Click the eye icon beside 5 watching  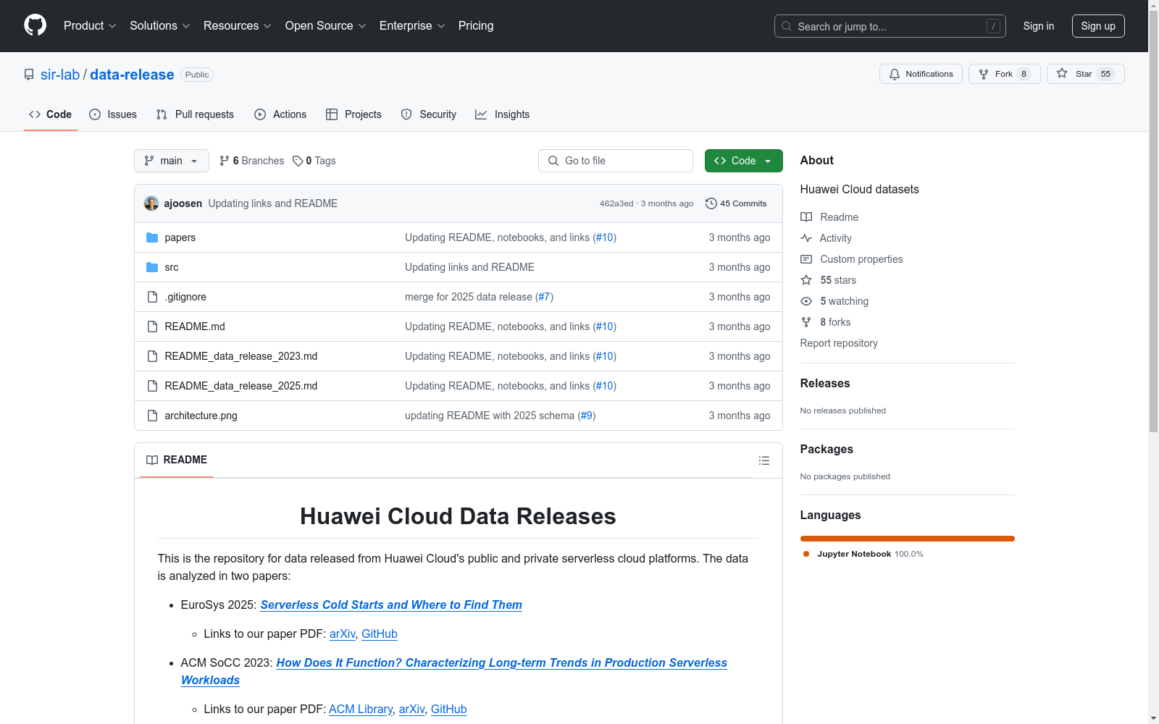click(806, 301)
